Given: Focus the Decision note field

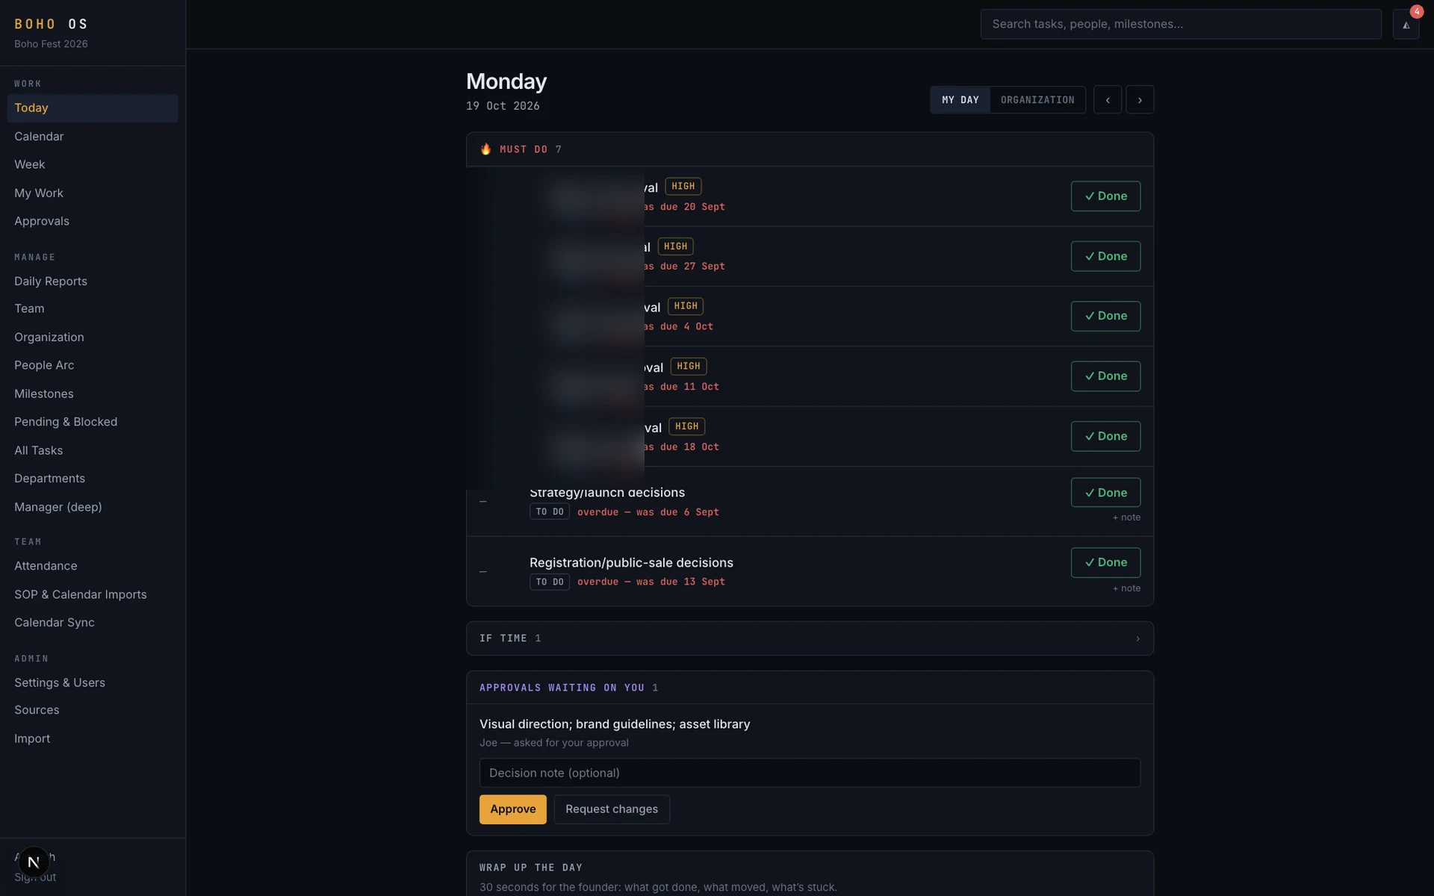Looking at the screenshot, I should click(810, 773).
